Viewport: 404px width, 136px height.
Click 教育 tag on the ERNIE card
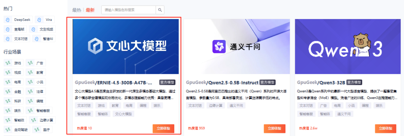115,105
